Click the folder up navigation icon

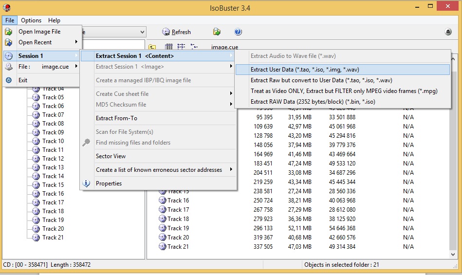[152, 47]
